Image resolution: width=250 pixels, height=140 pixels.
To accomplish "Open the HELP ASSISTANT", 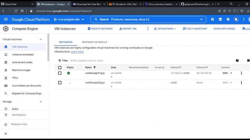I will click(x=195, y=29).
